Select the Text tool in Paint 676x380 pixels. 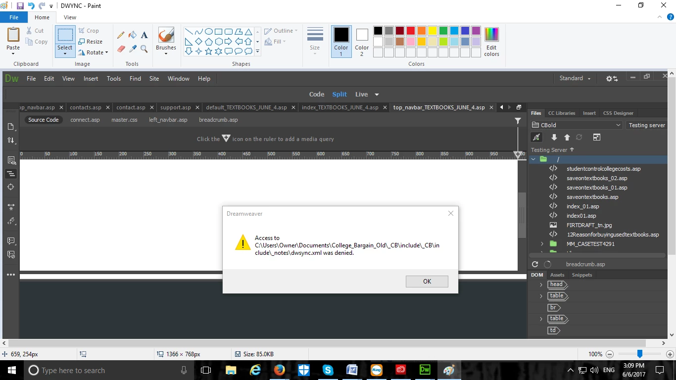click(144, 35)
